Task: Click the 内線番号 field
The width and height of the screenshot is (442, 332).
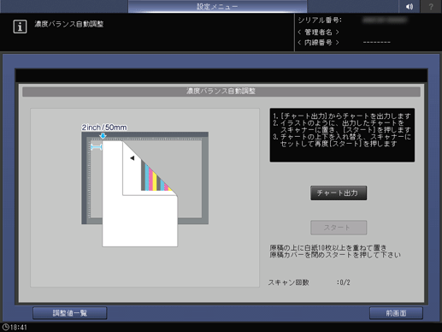Action: [x=318, y=43]
